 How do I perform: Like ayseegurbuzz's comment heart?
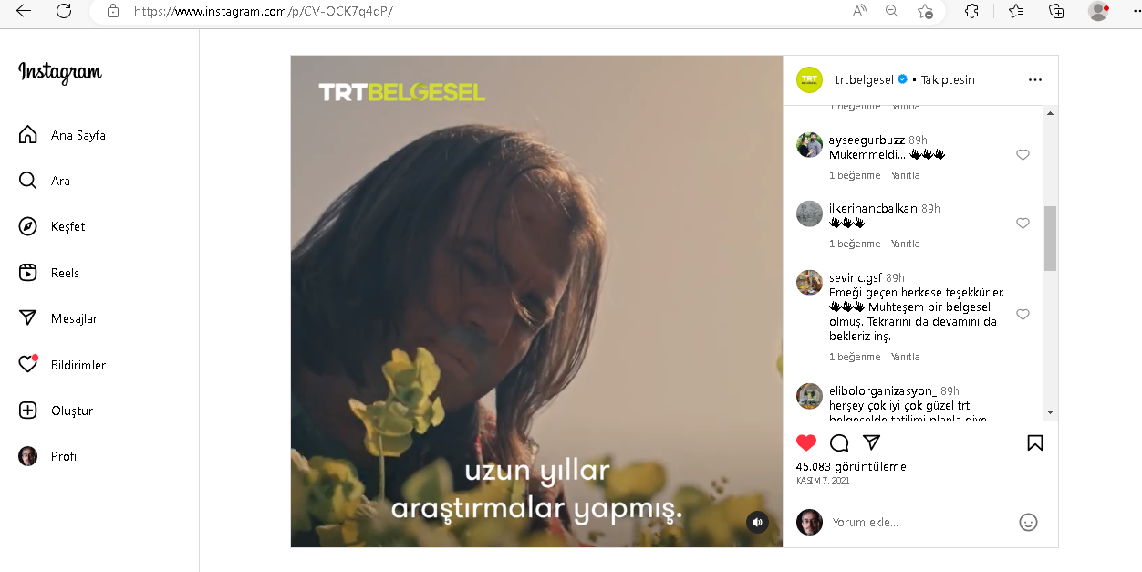(x=1023, y=155)
